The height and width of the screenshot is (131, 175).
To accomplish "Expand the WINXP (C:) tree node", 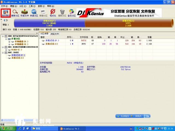I will [6, 50].
